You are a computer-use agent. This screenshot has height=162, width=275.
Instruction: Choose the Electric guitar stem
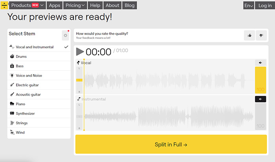click(39, 85)
